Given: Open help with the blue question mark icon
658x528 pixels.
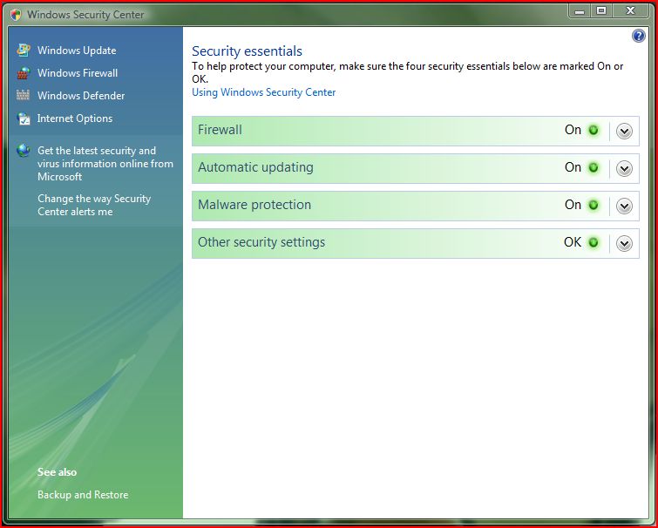Looking at the screenshot, I should coord(638,36).
